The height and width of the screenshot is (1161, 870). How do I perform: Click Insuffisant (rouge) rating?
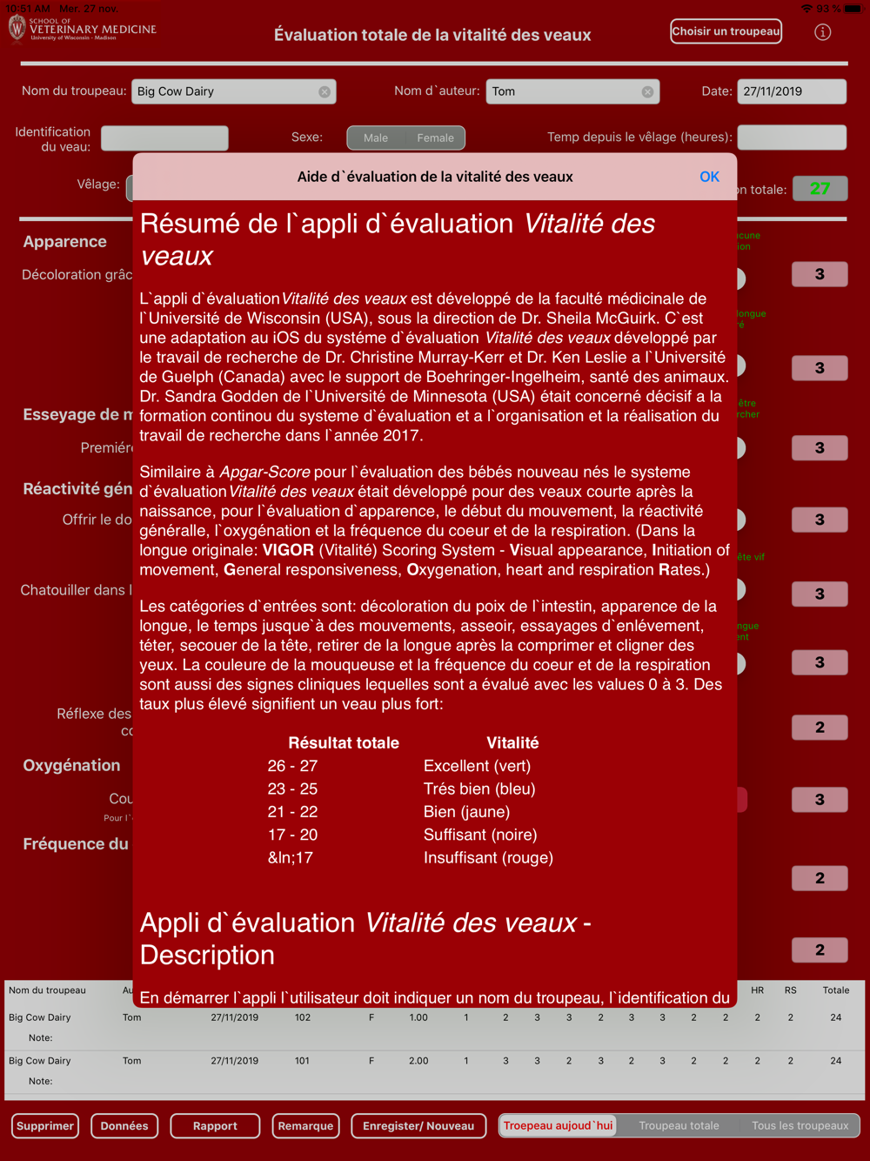(488, 857)
